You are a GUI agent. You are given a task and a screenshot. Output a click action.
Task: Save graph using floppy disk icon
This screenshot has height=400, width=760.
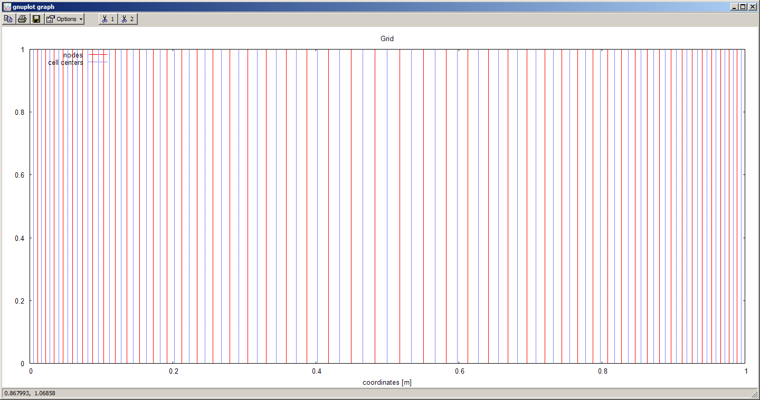coord(36,19)
